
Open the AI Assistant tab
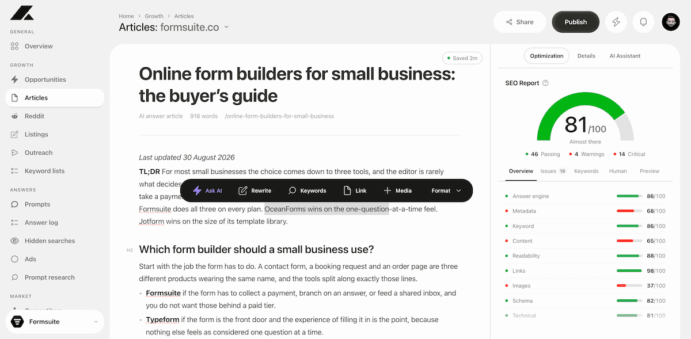(625, 56)
